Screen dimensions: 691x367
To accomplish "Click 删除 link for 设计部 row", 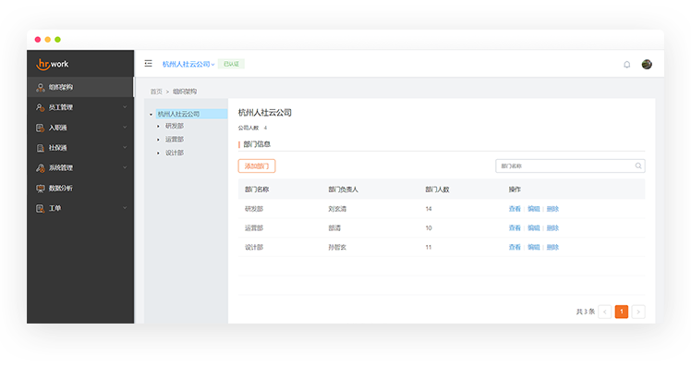I will [x=552, y=247].
